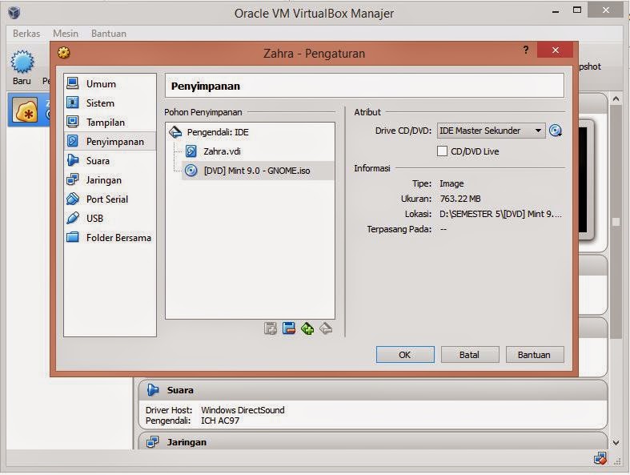Click the remove attachment icon
This screenshot has height=475, width=630.
(288, 328)
